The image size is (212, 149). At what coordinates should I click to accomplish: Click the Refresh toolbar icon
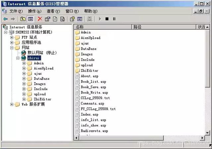[x=55, y=19]
